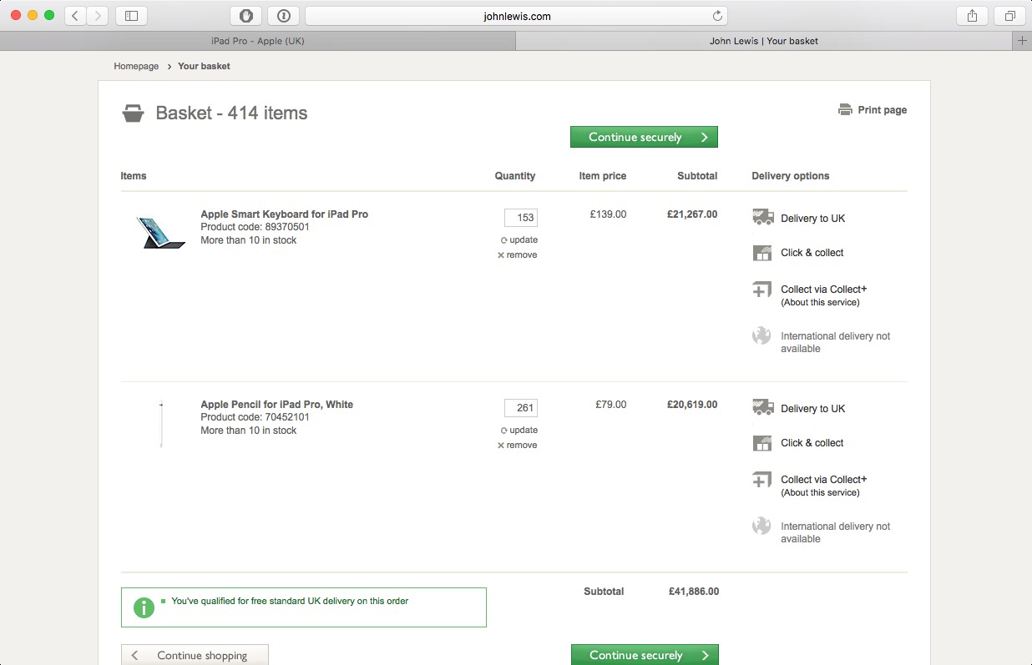The width and height of the screenshot is (1032, 665).
Task: Click the Print page printer icon
Action: pyautogui.click(x=845, y=110)
